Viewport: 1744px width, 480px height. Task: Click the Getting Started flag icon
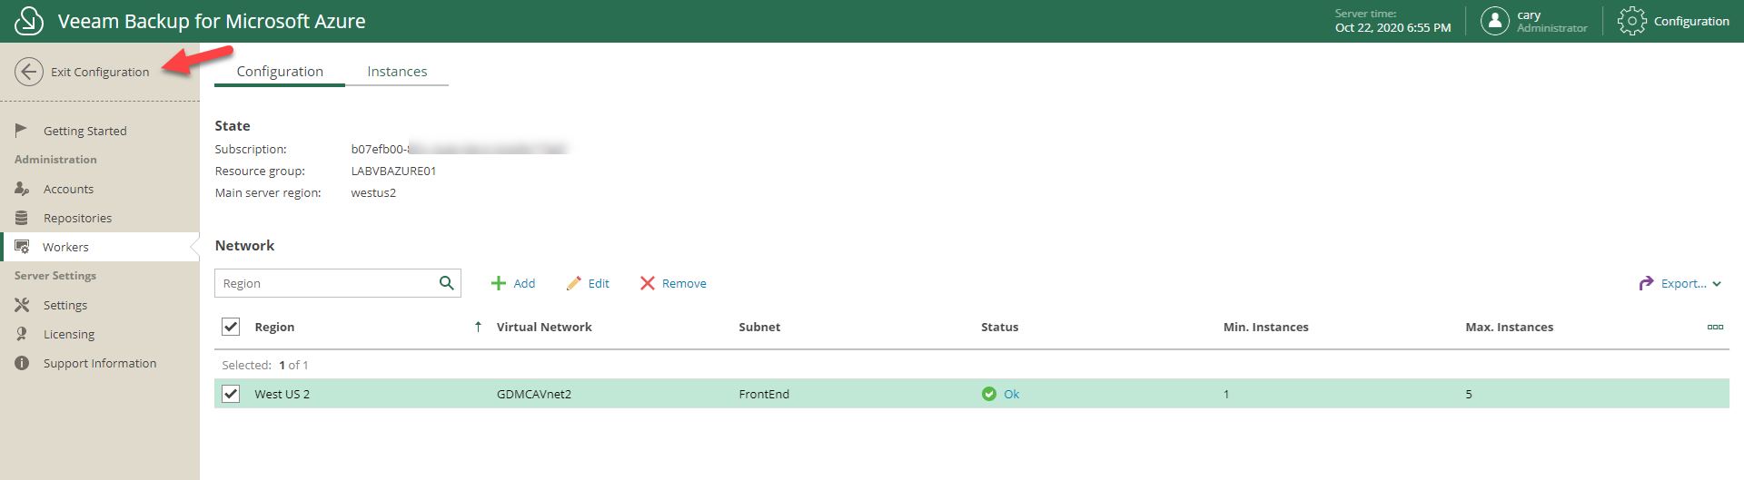(22, 131)
